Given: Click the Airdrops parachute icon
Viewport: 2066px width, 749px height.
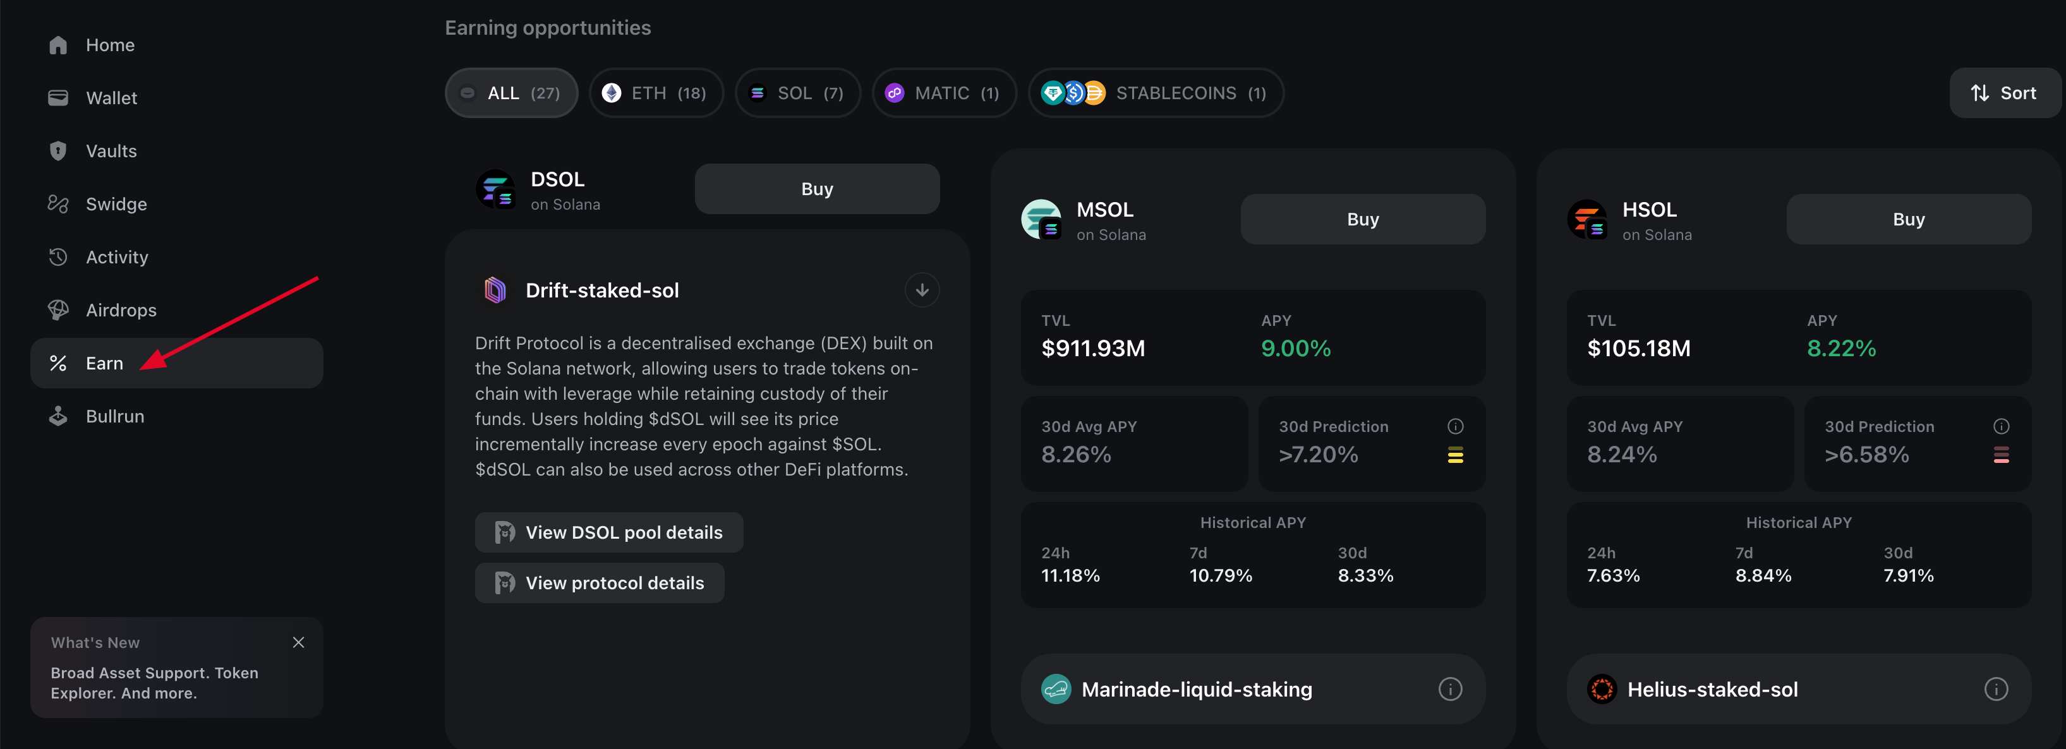Looking at the screenshot, I should (57, 309).
